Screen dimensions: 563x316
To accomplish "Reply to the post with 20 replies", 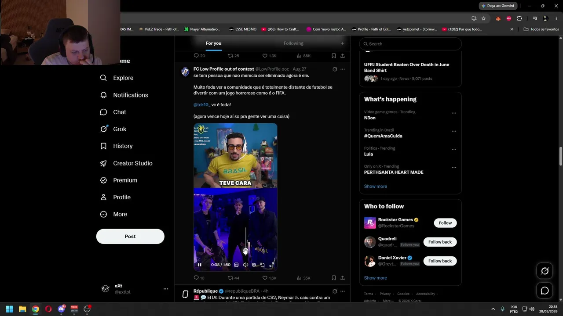I will pyautogui.click(x=199, y=56).
